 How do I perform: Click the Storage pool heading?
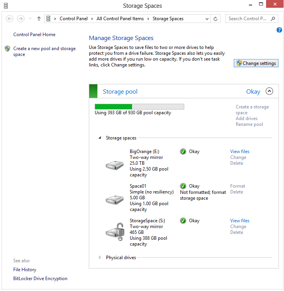(120, 91)
